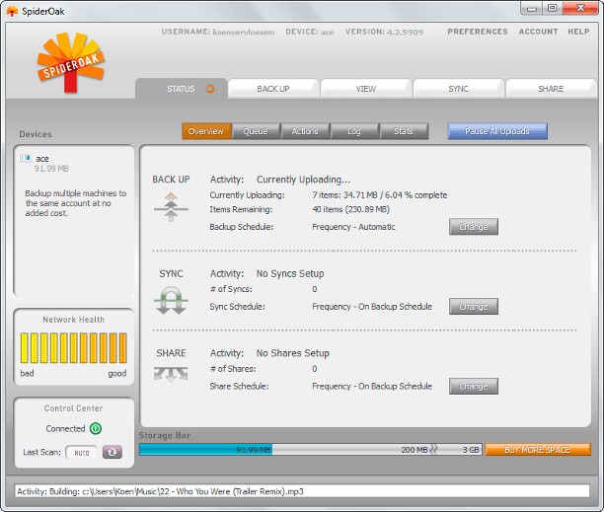Maximize the SpiderOak window
Viewport: 604px width, 512px height.
click(553, 8)
